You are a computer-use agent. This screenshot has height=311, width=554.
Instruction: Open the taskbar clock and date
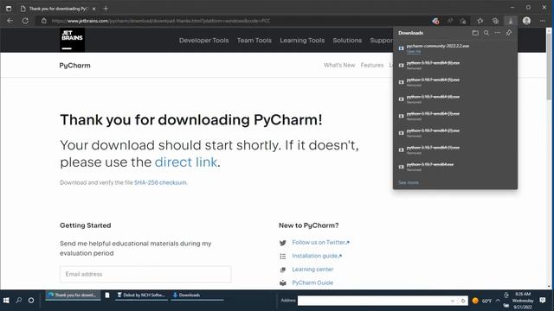(523, 301)
